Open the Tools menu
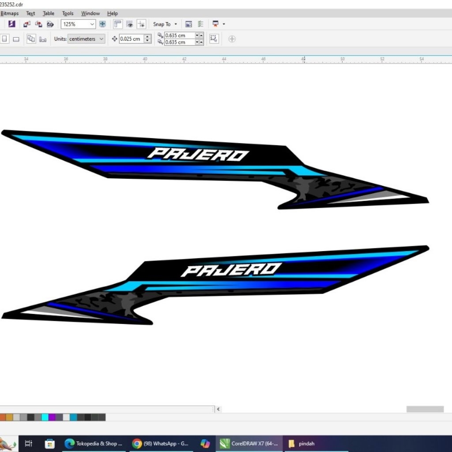Image resolution: width=452 pixels, height=452 pixels. [68, 13]
